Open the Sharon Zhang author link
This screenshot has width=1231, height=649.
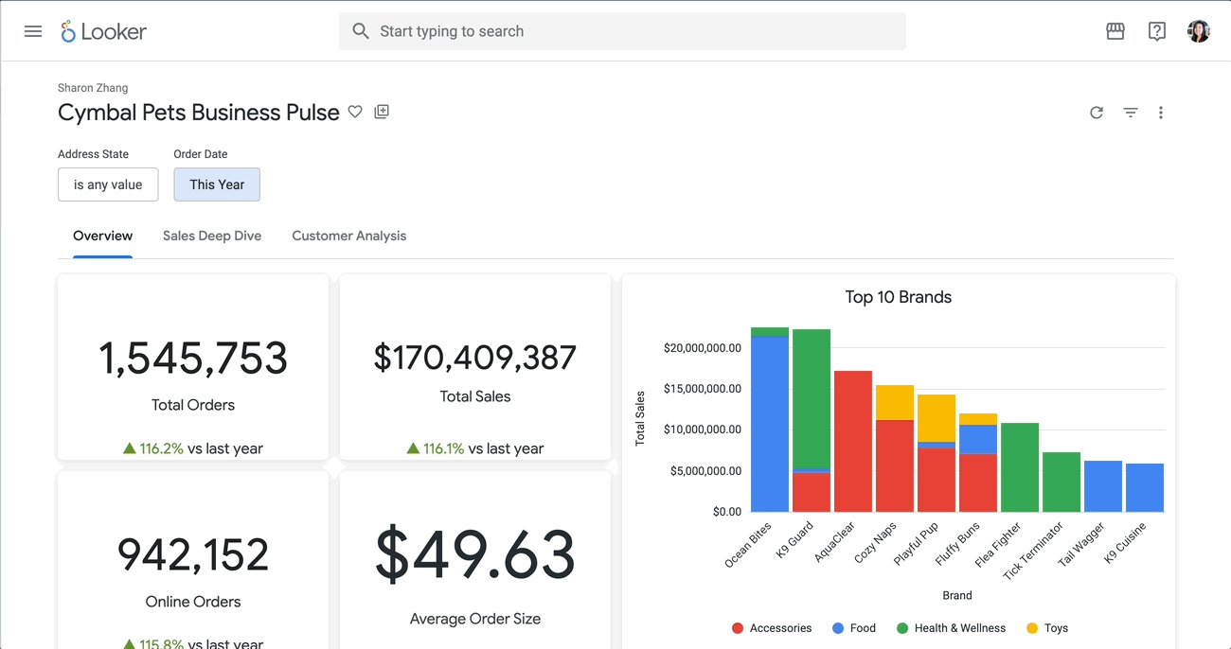coord(92,87)
